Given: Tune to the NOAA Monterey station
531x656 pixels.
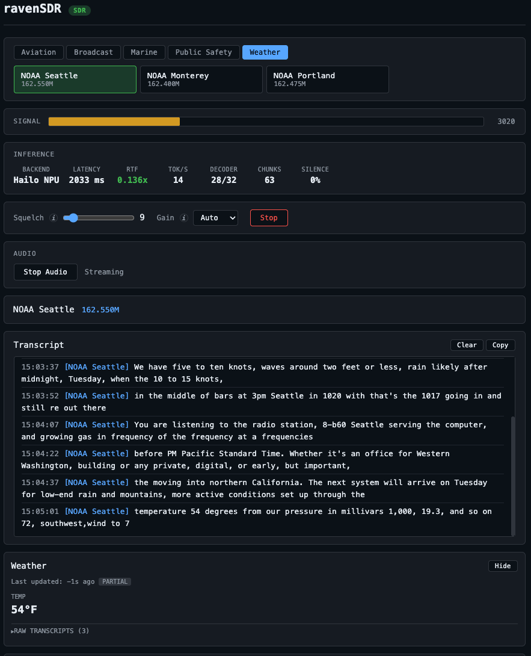Looking at the screenshot, I should pyautogui.click(x=201, y=79).
